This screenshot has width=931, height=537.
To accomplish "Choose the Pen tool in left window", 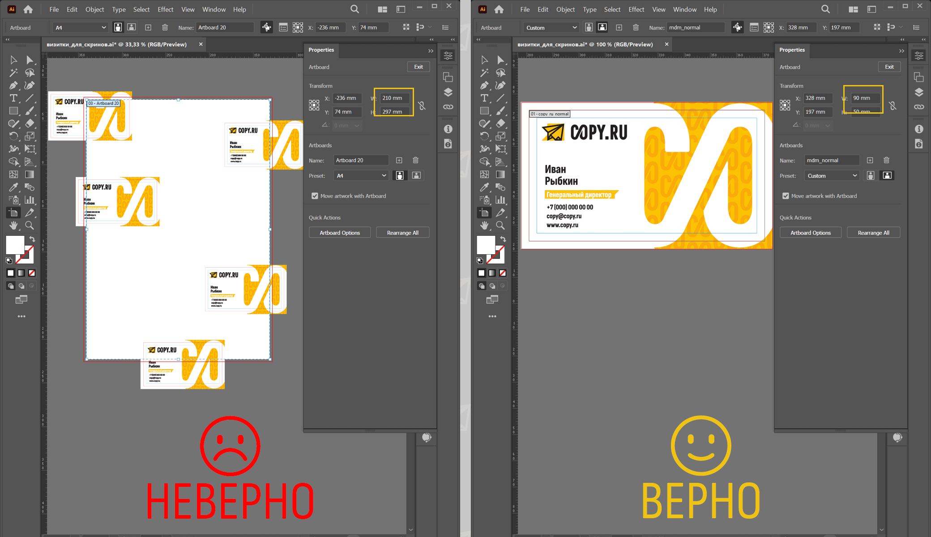I will (x=13, y=85).
